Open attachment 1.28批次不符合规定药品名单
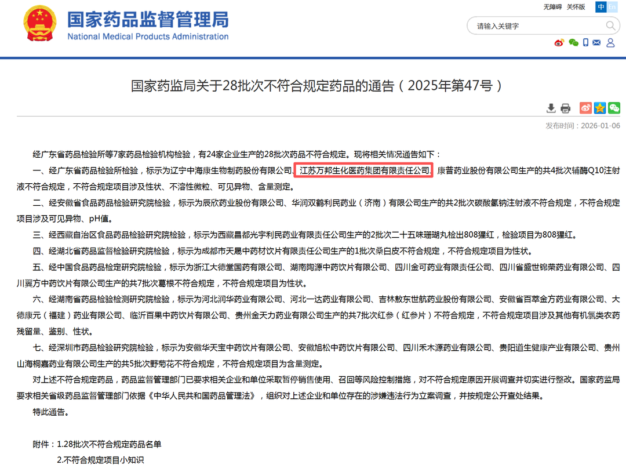The height and width of the screenshot is (476, 626). [109, 444]
